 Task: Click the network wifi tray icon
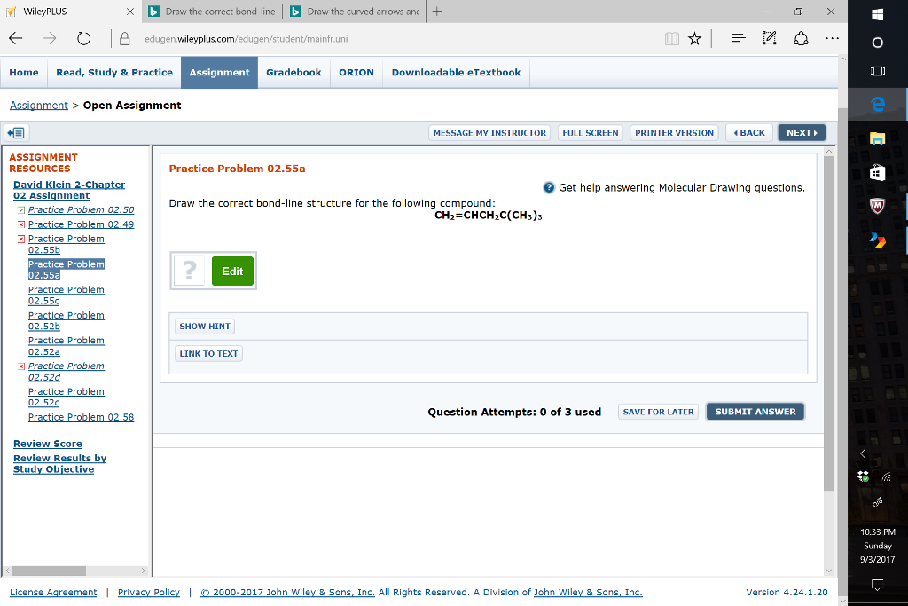click(x=886, y=476)
